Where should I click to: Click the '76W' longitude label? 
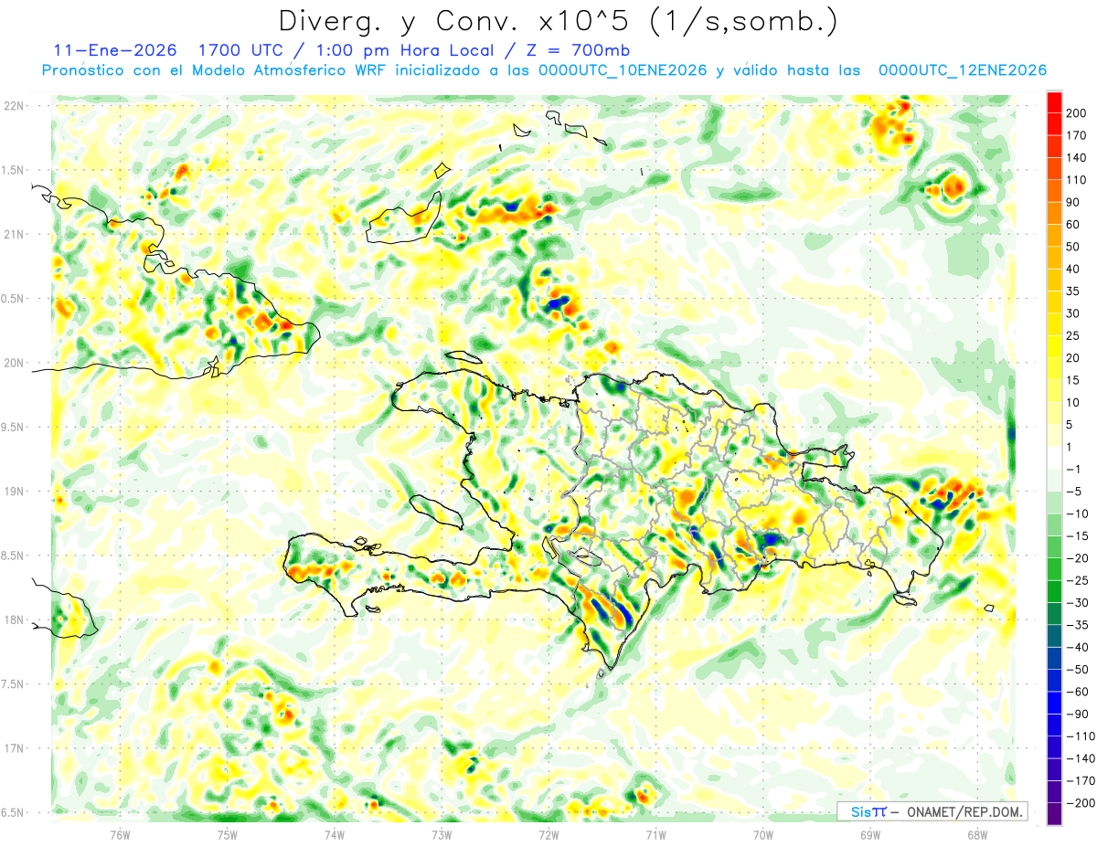point(120,833)
